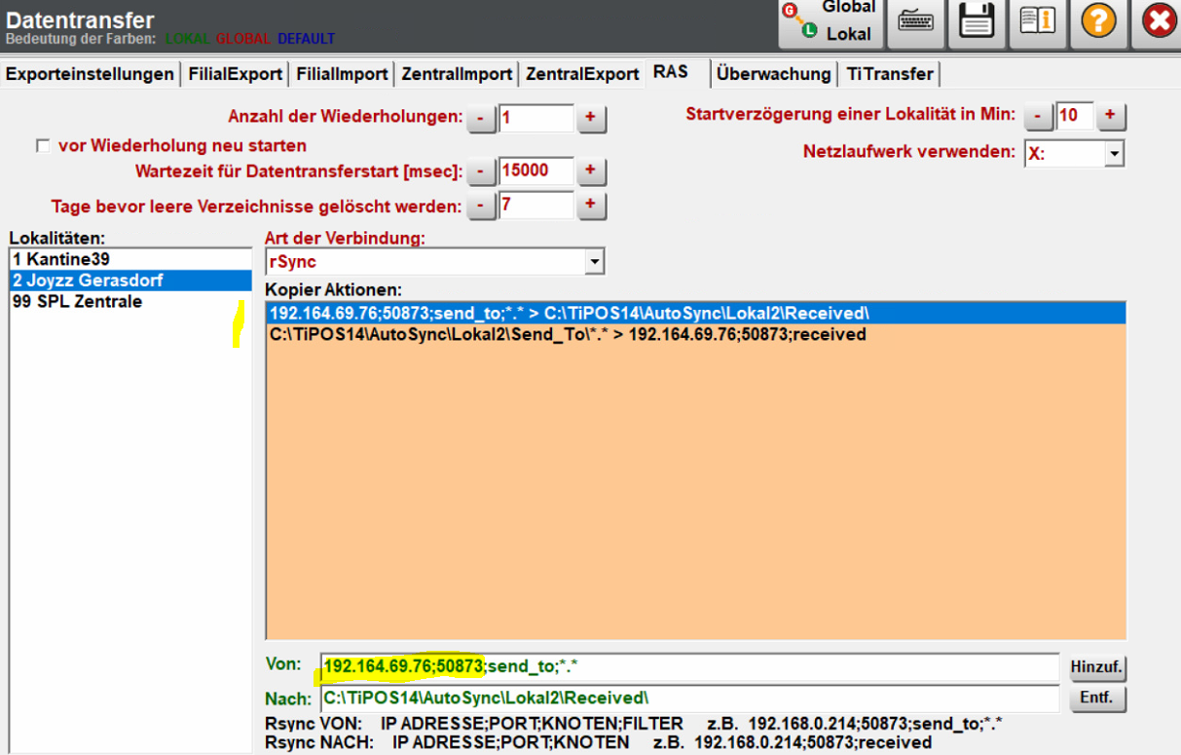
Task: Switch to the Überwachung tab
Action: (773, 74)
